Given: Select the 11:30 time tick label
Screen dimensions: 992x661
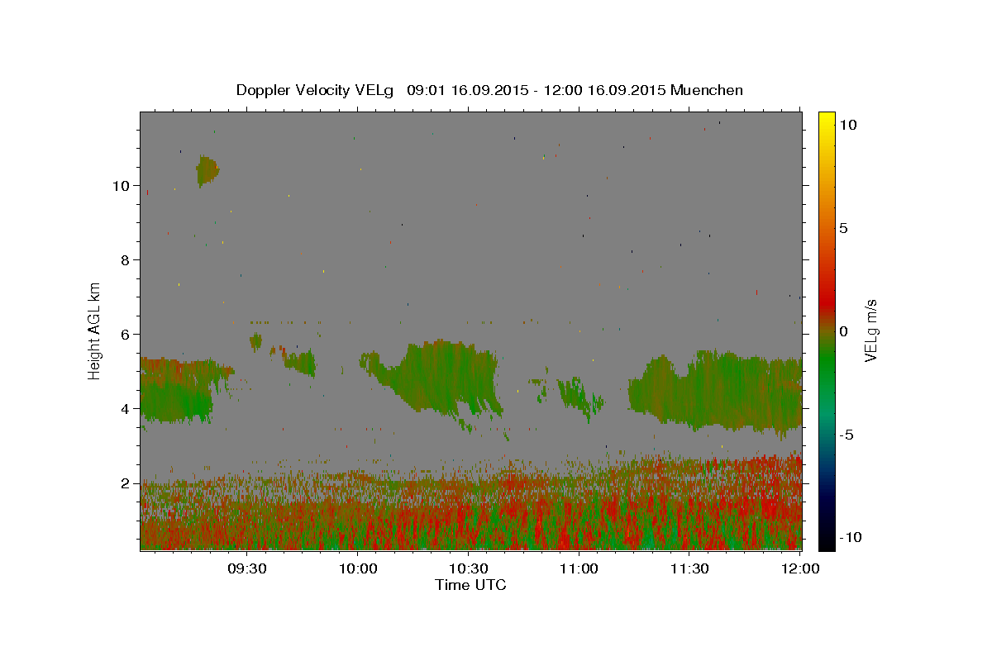Looking at the screenshot, I should [x=689, y=568].
